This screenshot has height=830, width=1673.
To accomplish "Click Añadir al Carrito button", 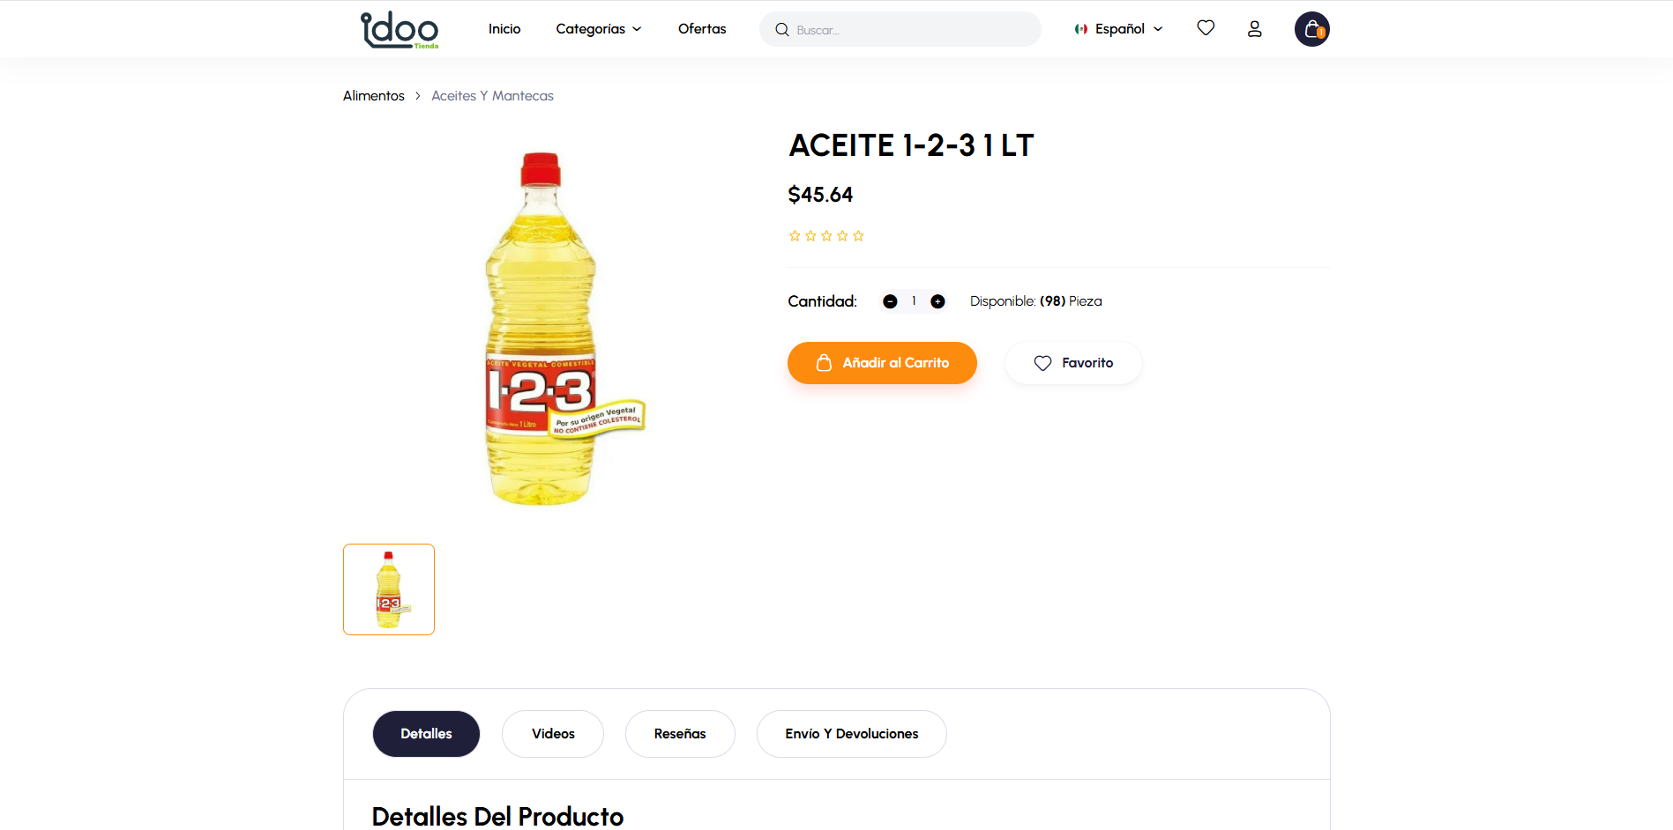I will pyautogui.click(x=882, y=363).
